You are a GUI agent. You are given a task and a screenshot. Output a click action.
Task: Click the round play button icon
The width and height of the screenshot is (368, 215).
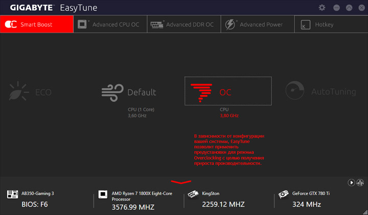pos(351,182)
